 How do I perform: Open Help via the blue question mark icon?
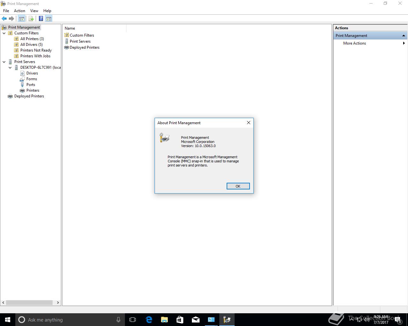pos(41,19)
